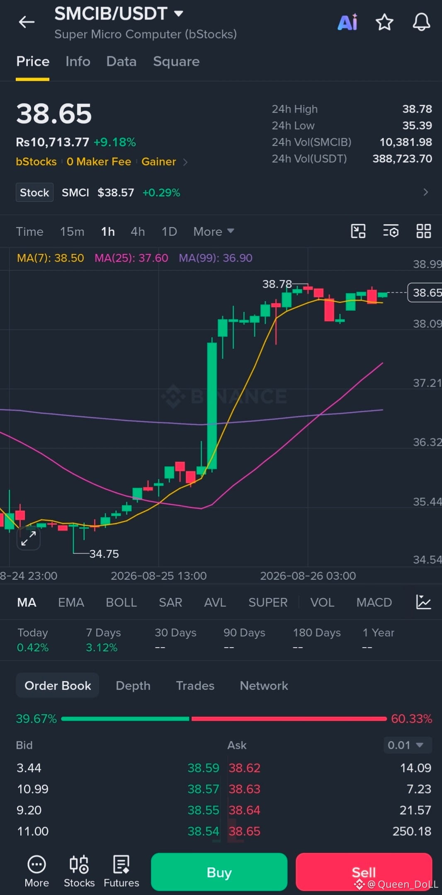This screenshot has height=895, width=442.
Task: Tap the MA(99): 36.90 legend
Action: pos(215,258)
